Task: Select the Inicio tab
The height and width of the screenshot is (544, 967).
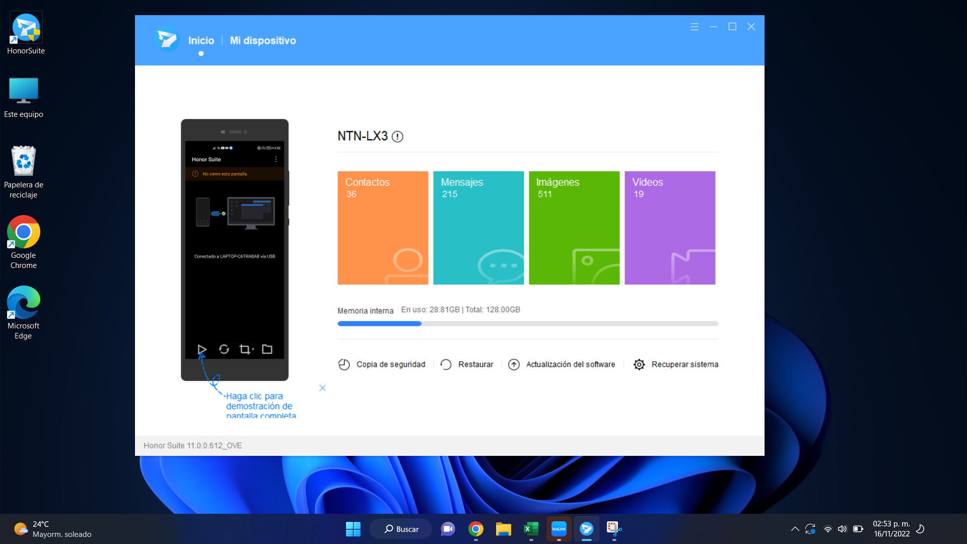Action: (x=201, y=40)
